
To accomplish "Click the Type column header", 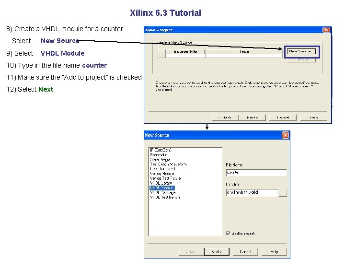I will pyautogui.click(x=244, y=51).
